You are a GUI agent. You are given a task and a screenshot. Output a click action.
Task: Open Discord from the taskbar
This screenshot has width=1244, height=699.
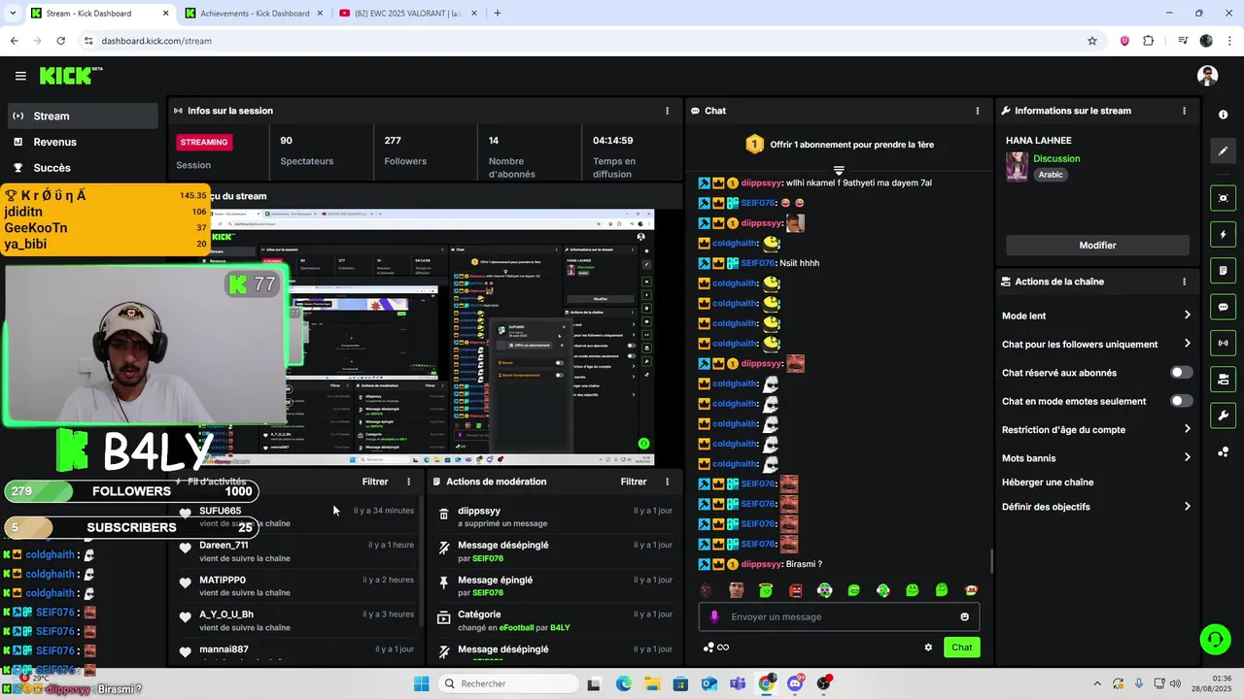point(795,683)
